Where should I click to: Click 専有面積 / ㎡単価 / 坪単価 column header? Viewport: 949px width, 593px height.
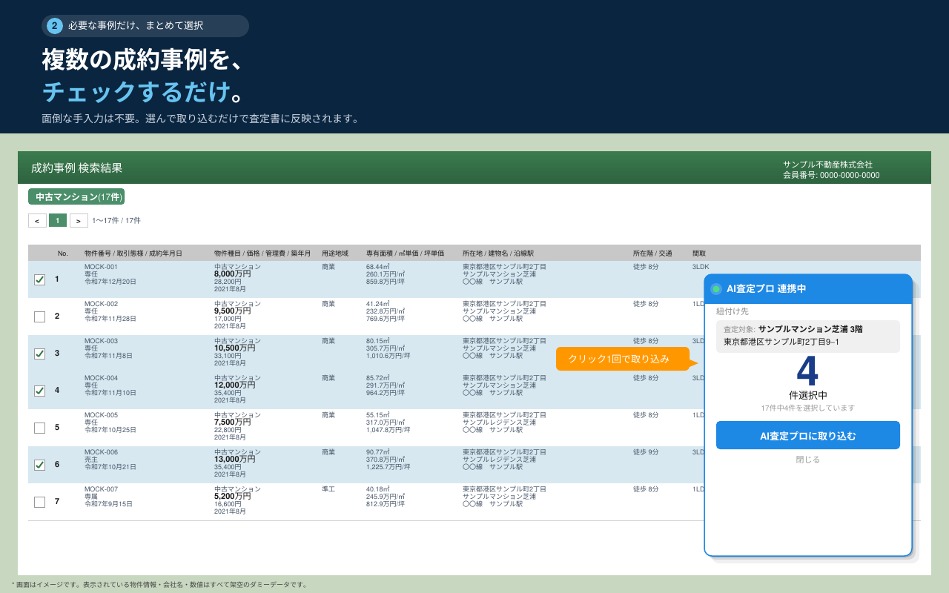pos(405,254)
